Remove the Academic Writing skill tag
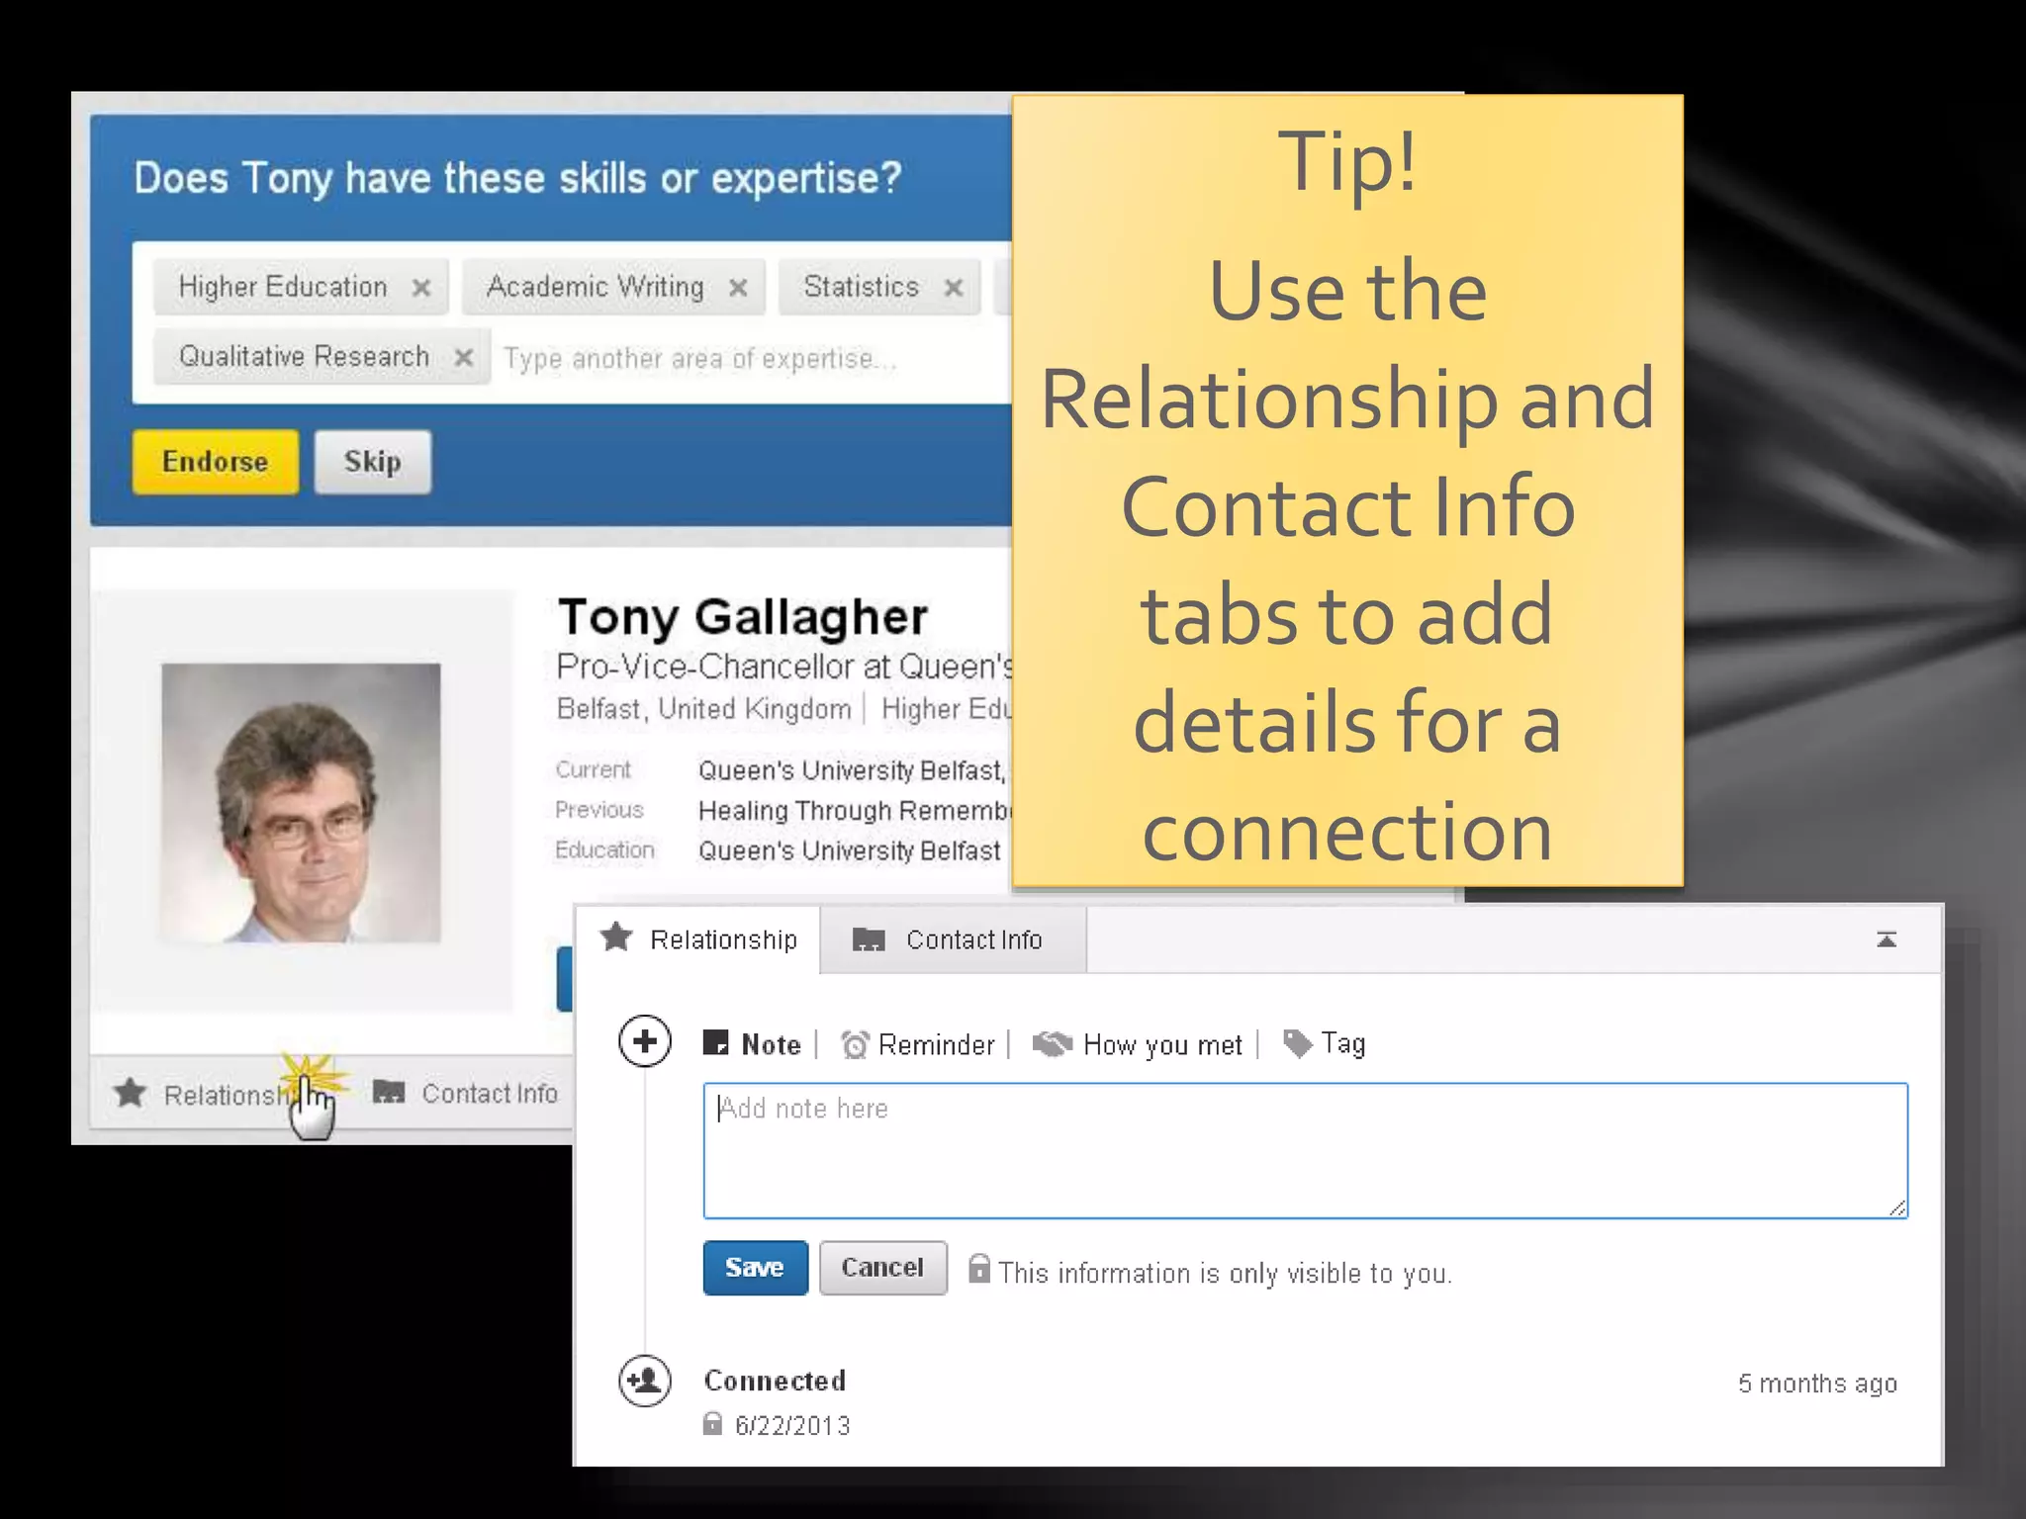Viewport: 2026px width, 1519px height. [738, 288]
